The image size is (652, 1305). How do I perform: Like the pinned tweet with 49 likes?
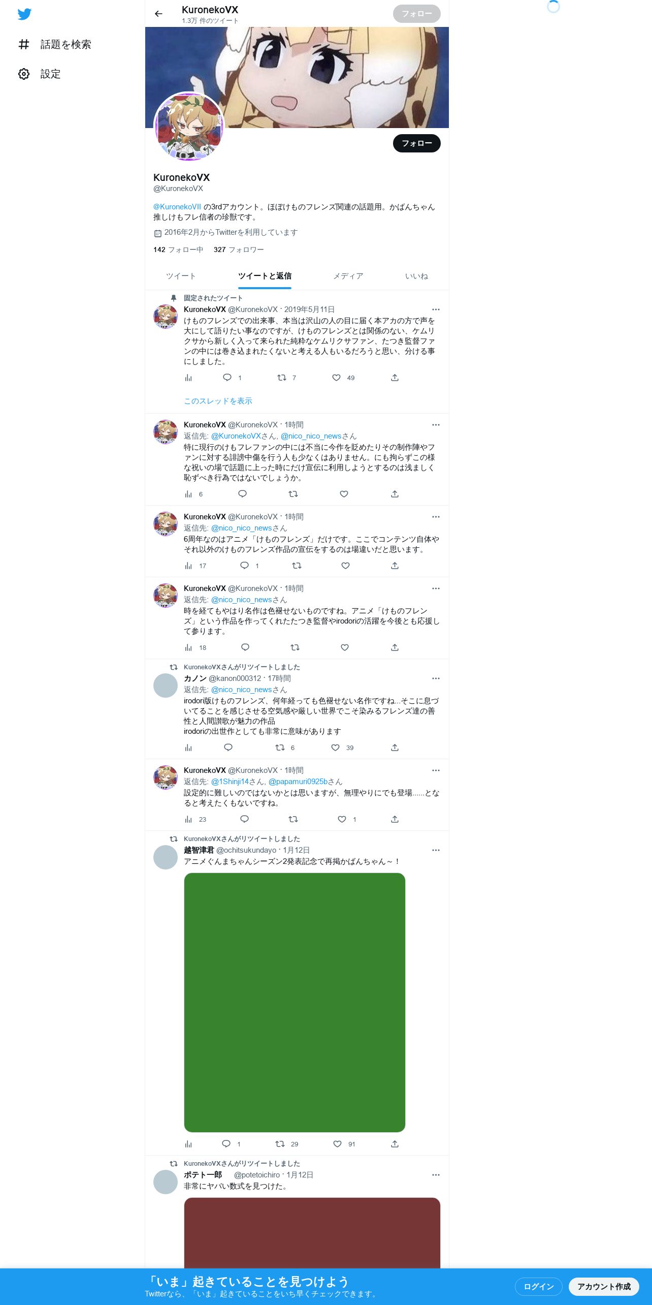click(336, 378)
